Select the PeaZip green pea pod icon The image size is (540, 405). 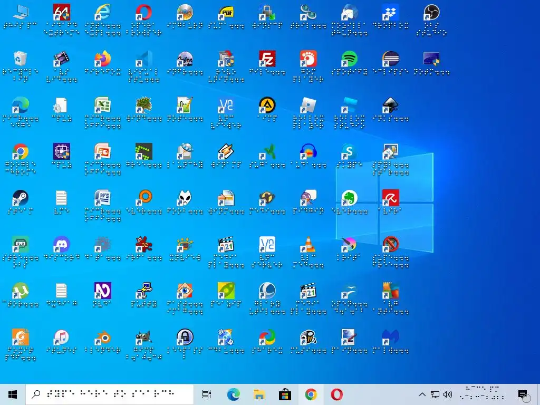click(x=226, y=291)
